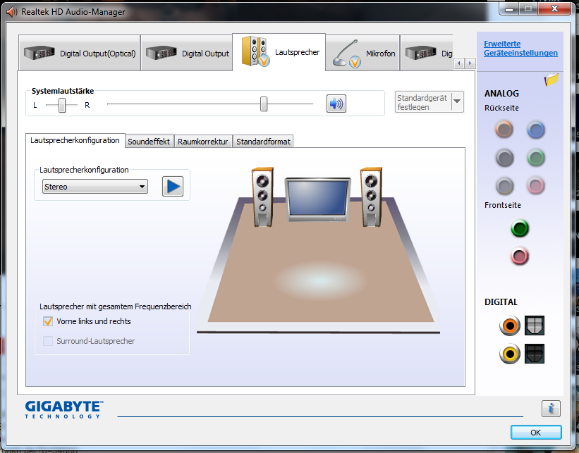The height and width of the screenshot is (453, 579).
Task: Click the GIGABYTE Technology logo
Action: coord(64,409)
